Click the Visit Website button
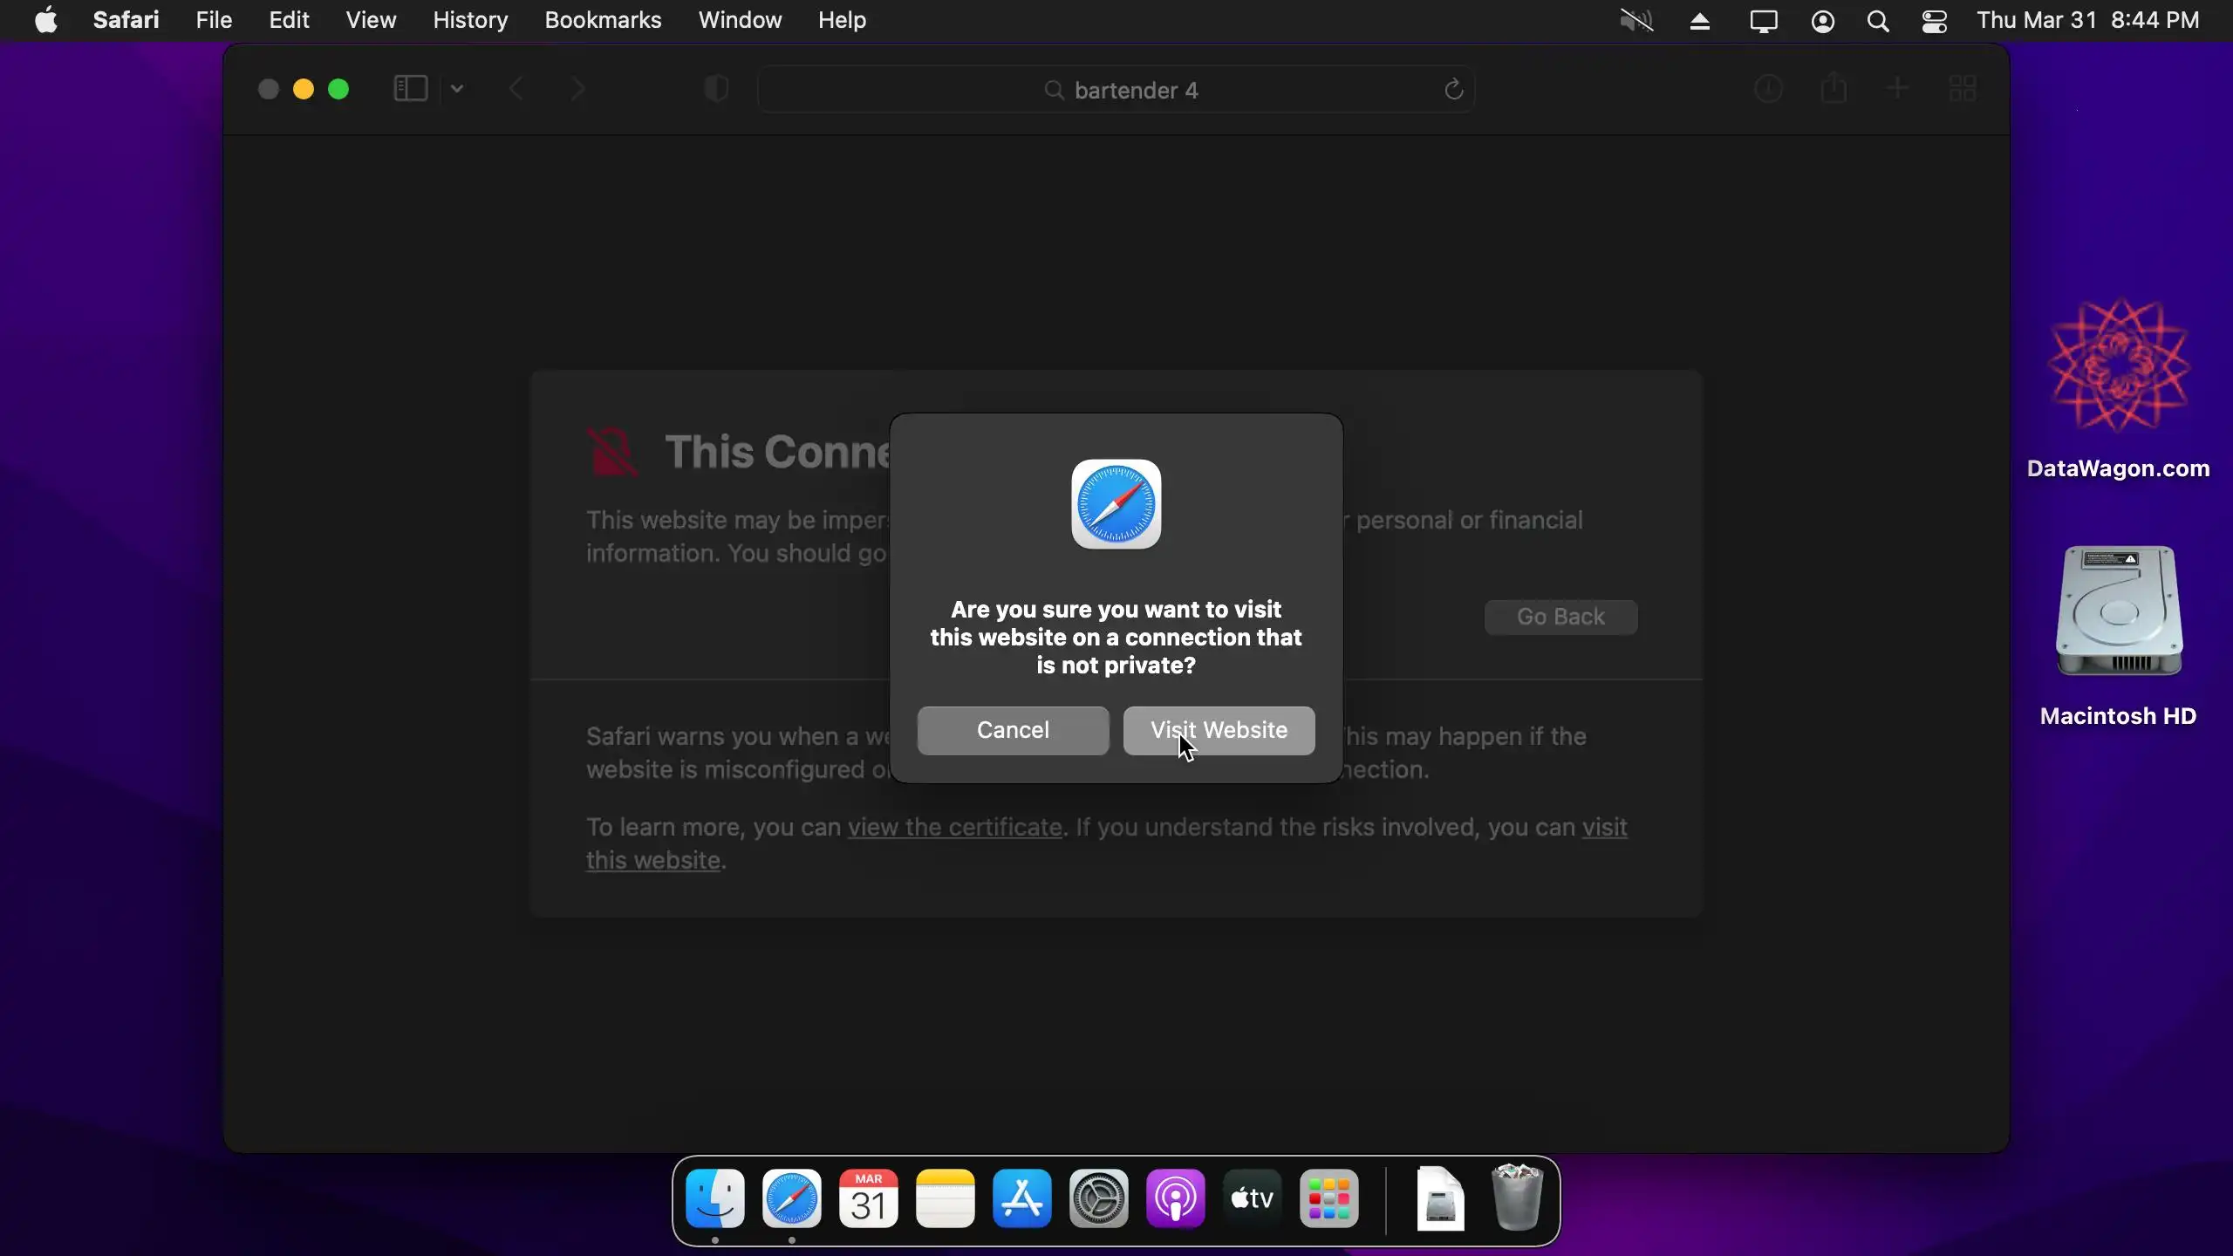The image size is (2233, 1256). [x=1219, y=730]
